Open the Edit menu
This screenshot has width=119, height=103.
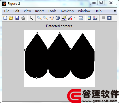pos(16,11)
